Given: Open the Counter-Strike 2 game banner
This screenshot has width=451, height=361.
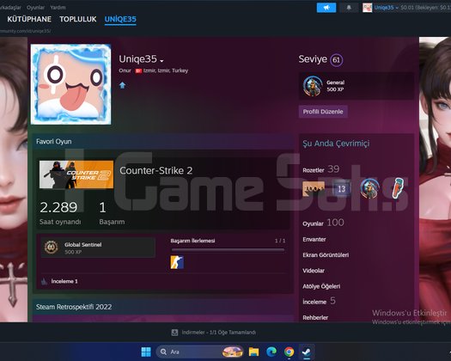Looking at the screenshot, I should [76, 174].
